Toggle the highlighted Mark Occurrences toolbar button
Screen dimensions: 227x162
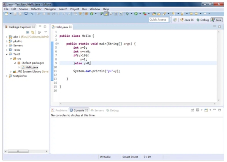point(107,14)
